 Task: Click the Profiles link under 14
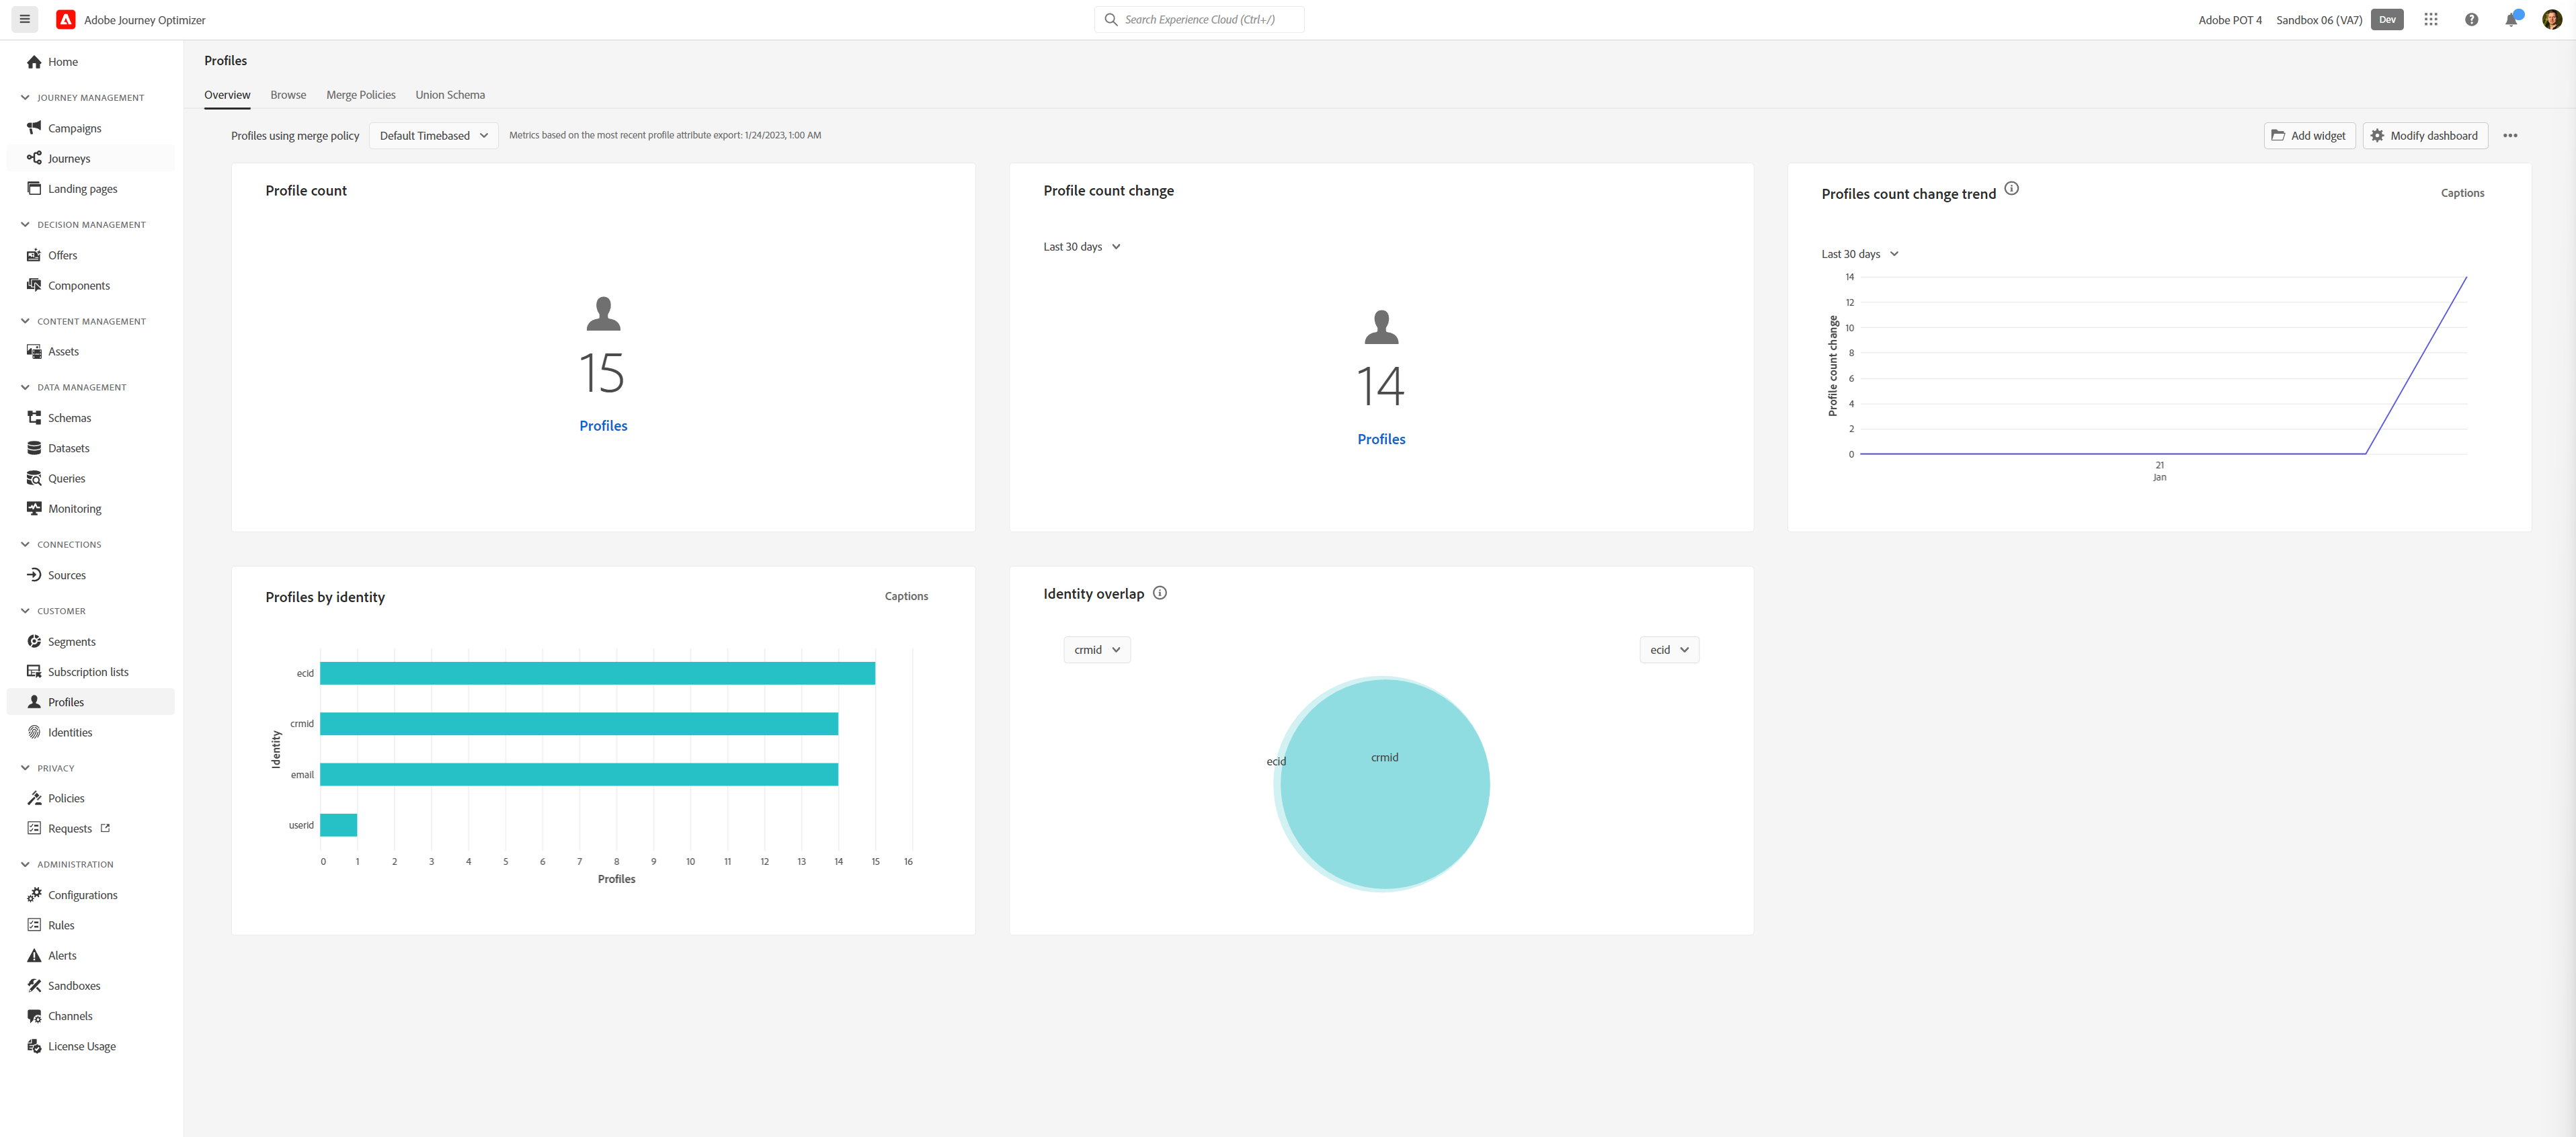pos(1381,439)
